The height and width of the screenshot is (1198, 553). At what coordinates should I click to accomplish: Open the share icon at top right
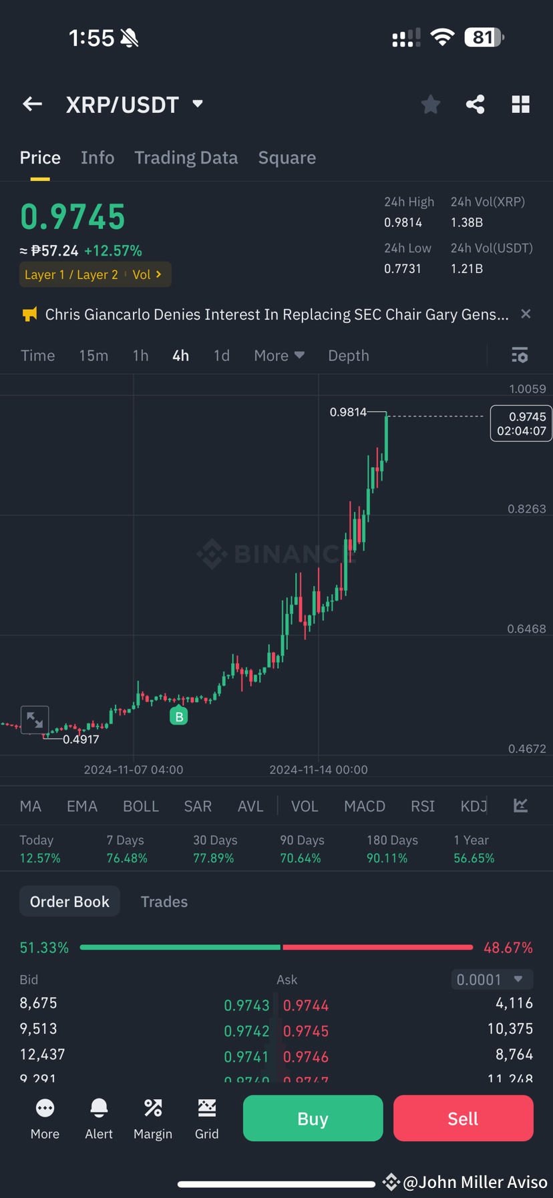475,104
